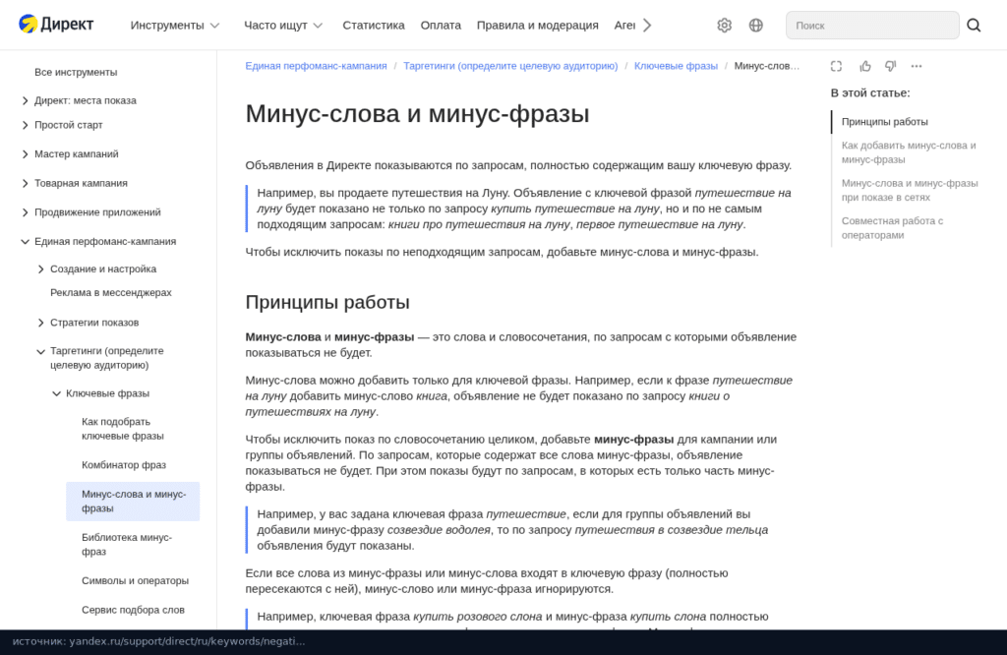Screen dimensions: 1007x655
Task: Click the thumbs down icon
Action: point(891,66)
